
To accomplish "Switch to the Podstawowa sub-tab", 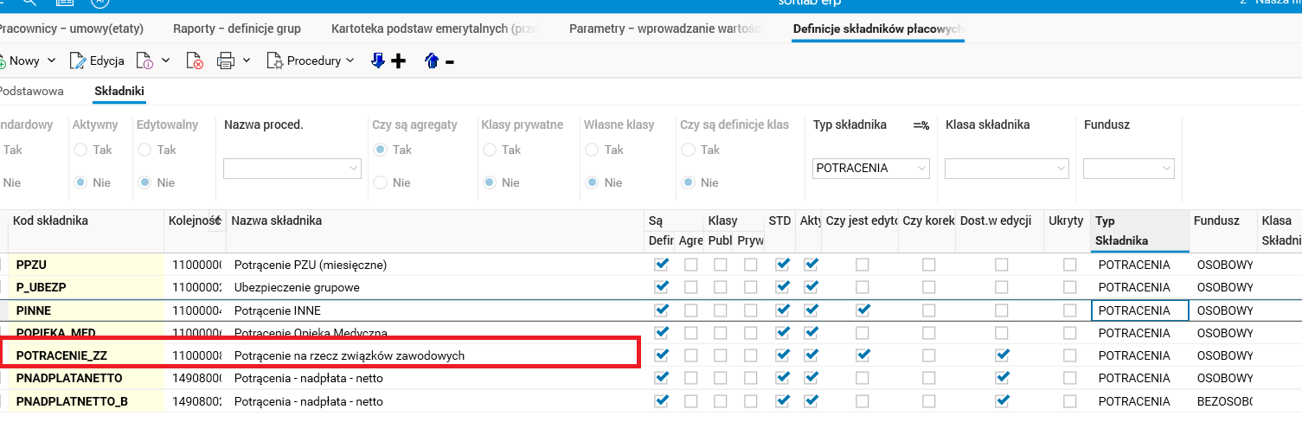I will point(32,90).
